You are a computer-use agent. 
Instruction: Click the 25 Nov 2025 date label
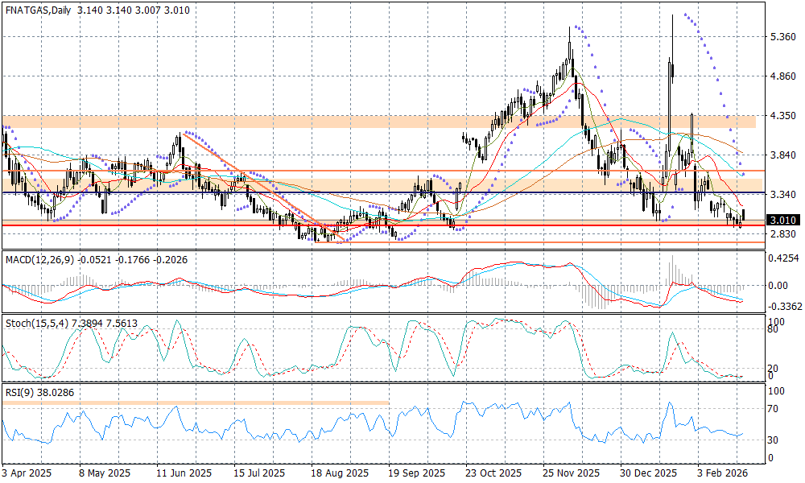(571, 473)
